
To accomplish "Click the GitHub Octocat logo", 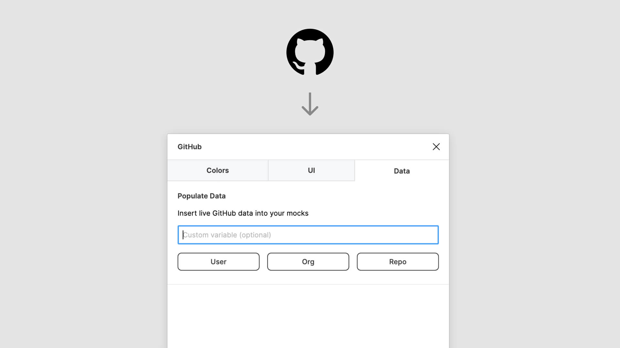I will tap(310, 52).
